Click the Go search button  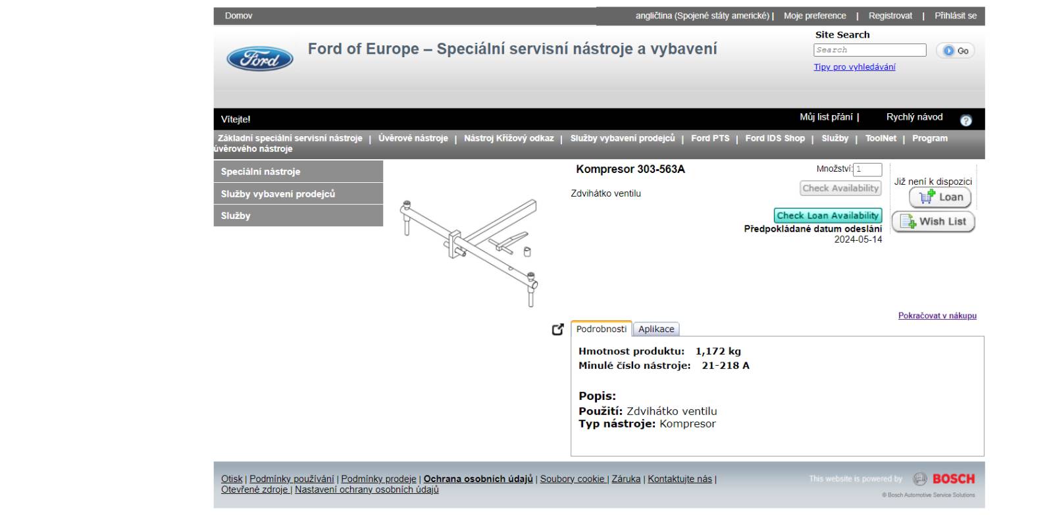955,51
